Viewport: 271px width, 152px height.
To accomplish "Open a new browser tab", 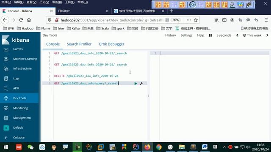I will pos(171,11).
